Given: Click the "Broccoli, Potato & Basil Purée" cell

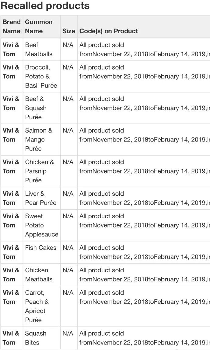Looking at the screenshot, I should tap(41, 76).
